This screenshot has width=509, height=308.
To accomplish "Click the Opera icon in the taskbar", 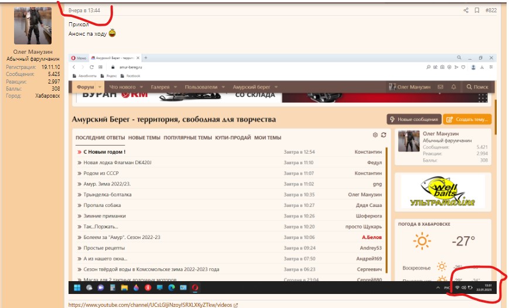I will (193, 288).
